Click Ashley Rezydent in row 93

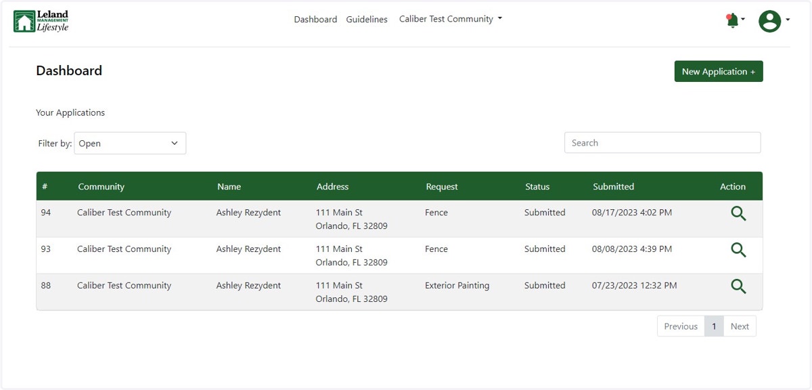click(x=248, y=249)
